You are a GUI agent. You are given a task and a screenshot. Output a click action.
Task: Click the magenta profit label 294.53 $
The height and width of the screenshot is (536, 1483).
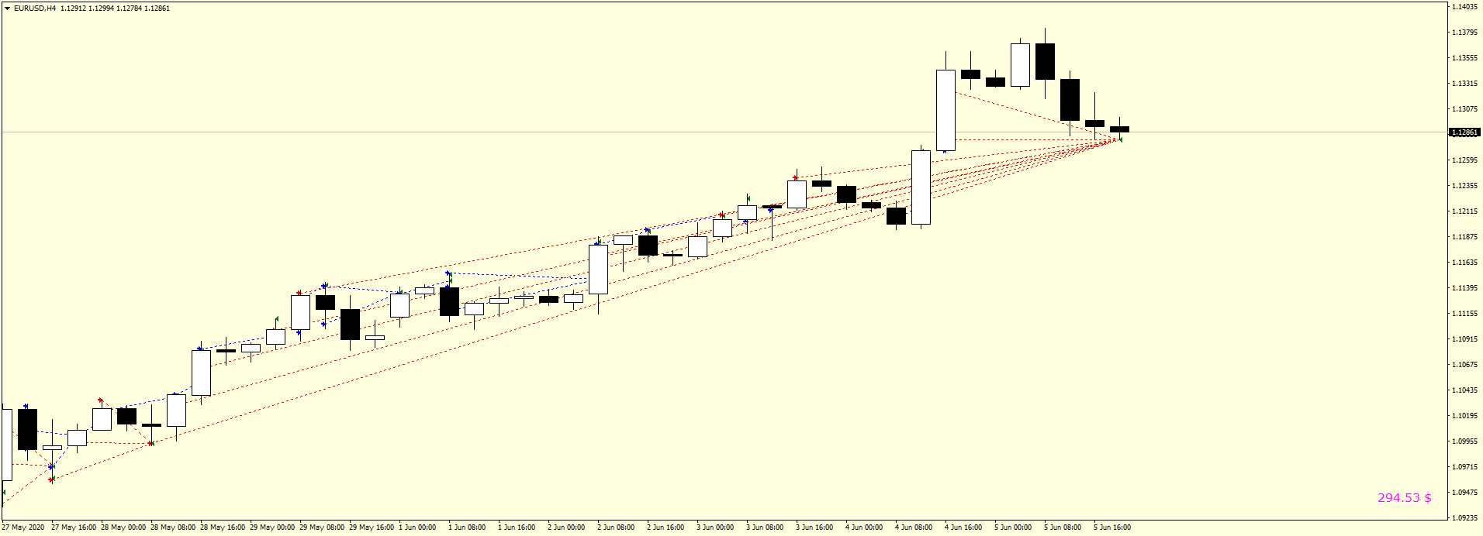tap(1405, 498)
